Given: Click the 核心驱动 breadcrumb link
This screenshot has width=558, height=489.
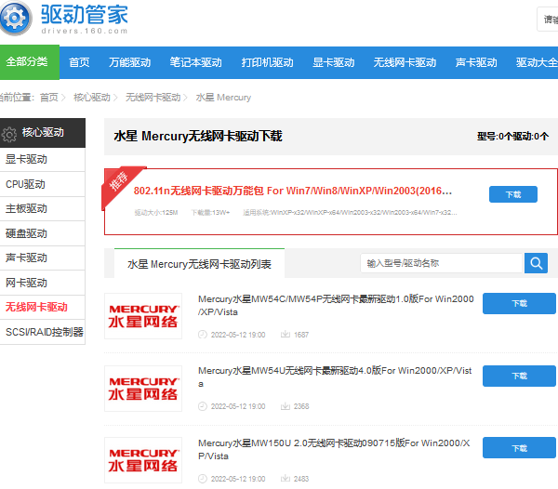Looking at the screenshot, I should pyautogui.click(x=91, y=98).
